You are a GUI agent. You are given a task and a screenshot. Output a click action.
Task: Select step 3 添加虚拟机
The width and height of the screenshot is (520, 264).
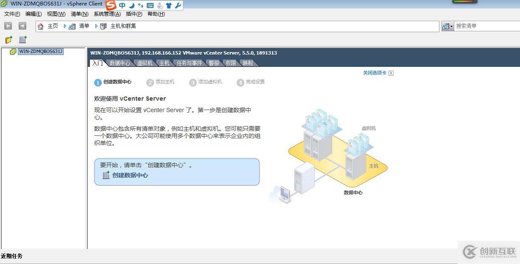(x=206, y=82)
